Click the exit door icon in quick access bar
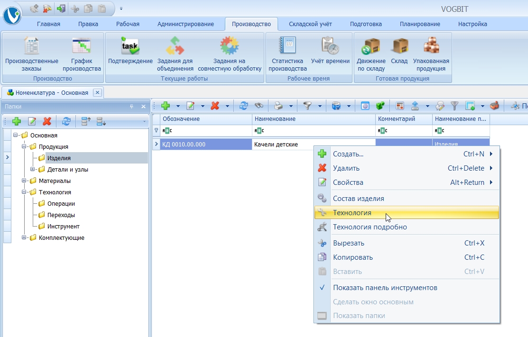 tap(61, 9)
